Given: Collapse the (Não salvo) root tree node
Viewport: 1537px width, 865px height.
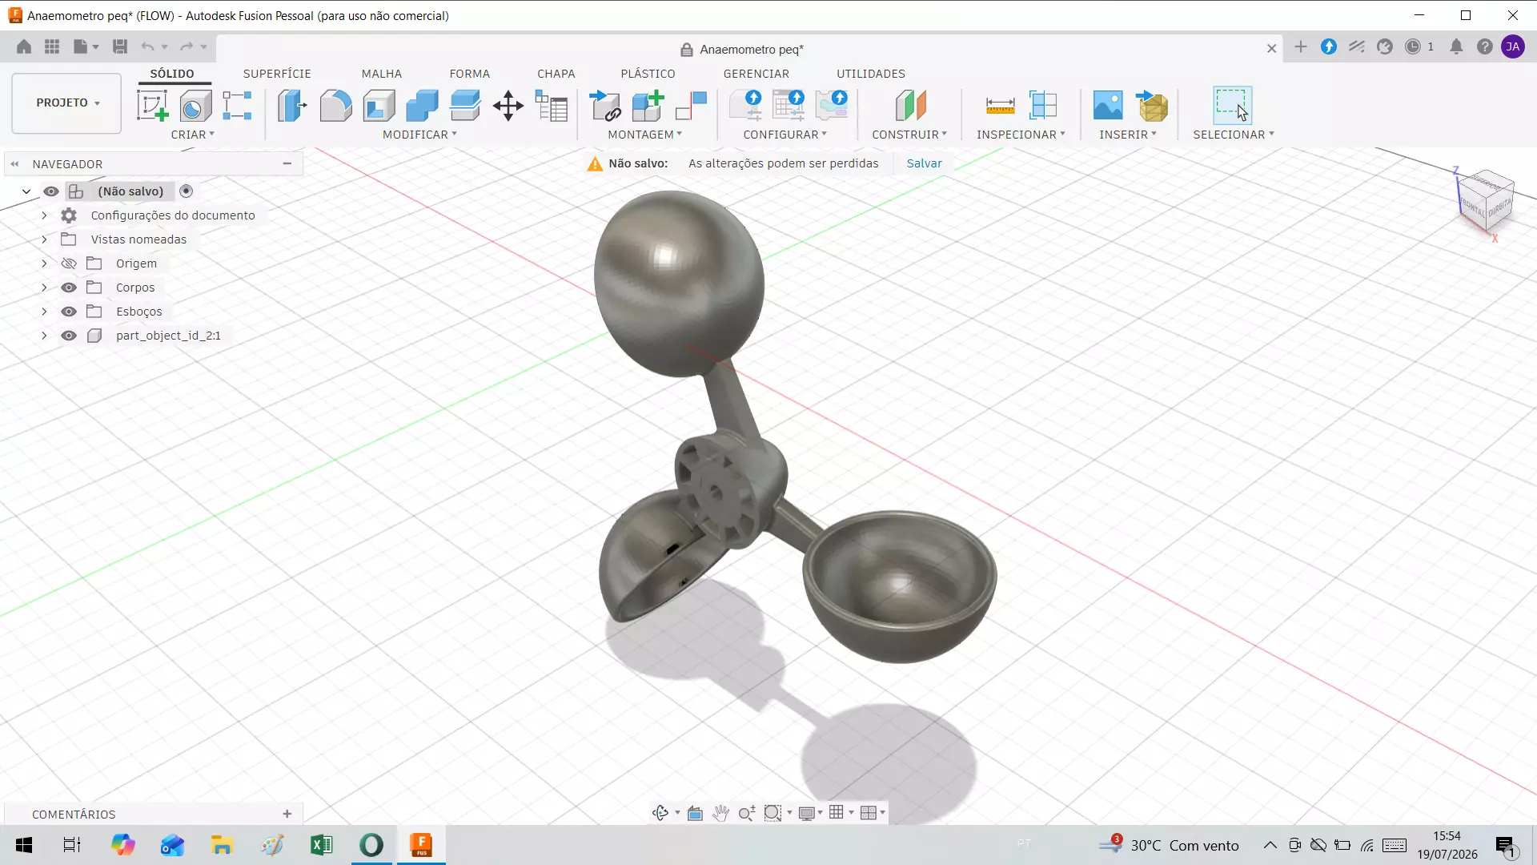Looking at the screenshot, I should 26,191.
